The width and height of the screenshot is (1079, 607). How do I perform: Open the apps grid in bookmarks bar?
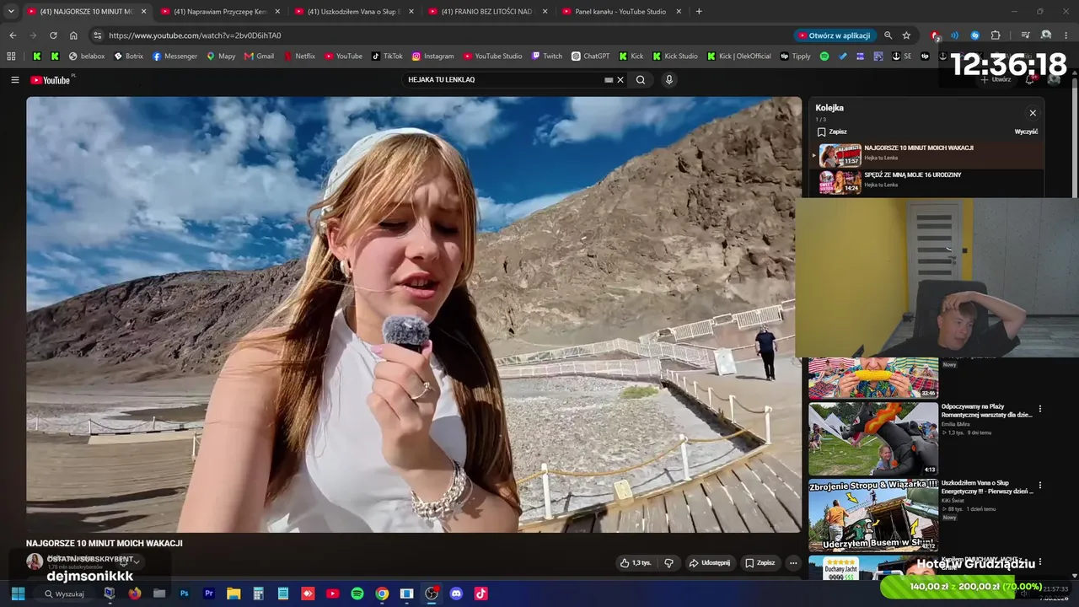click(11, 56)
